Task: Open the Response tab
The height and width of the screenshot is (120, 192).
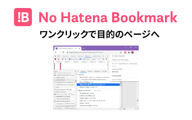Action: pyautogui.click(x=97, y=71)
